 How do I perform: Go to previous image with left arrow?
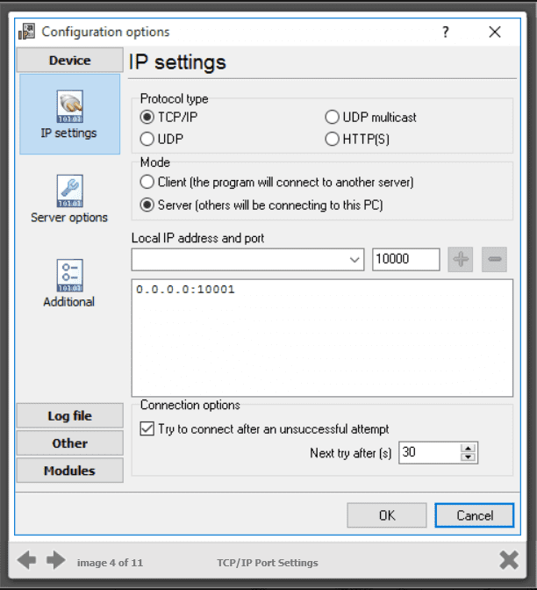click(x=27, y=560)
